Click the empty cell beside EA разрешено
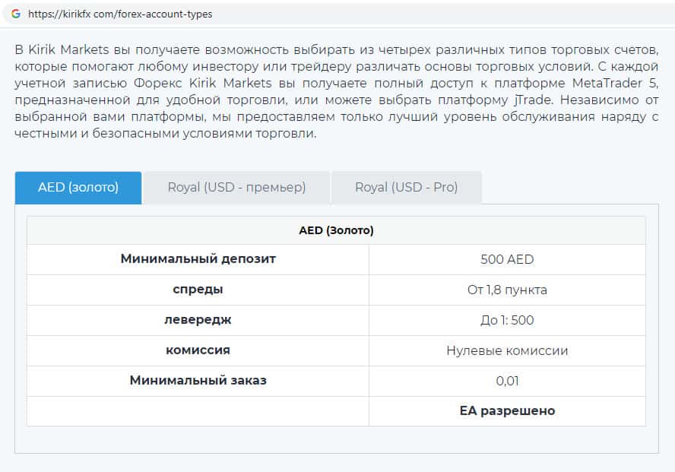 coord(198,410)
